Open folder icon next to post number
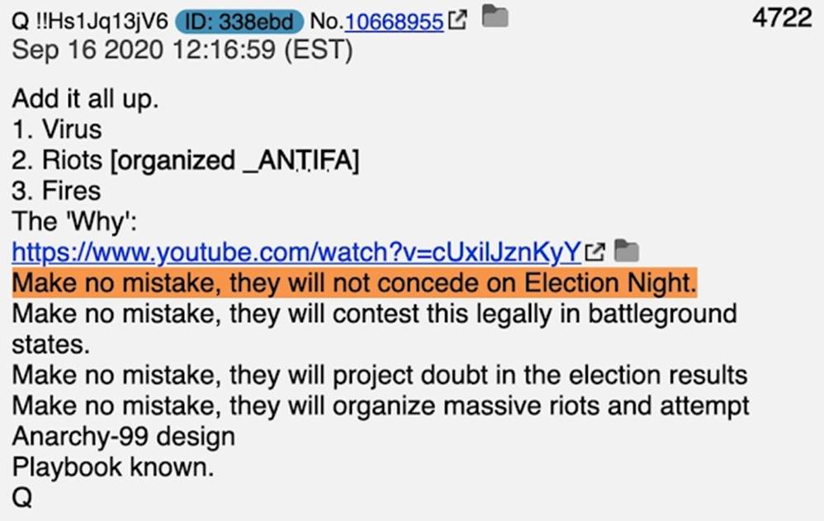 point(495,16)
